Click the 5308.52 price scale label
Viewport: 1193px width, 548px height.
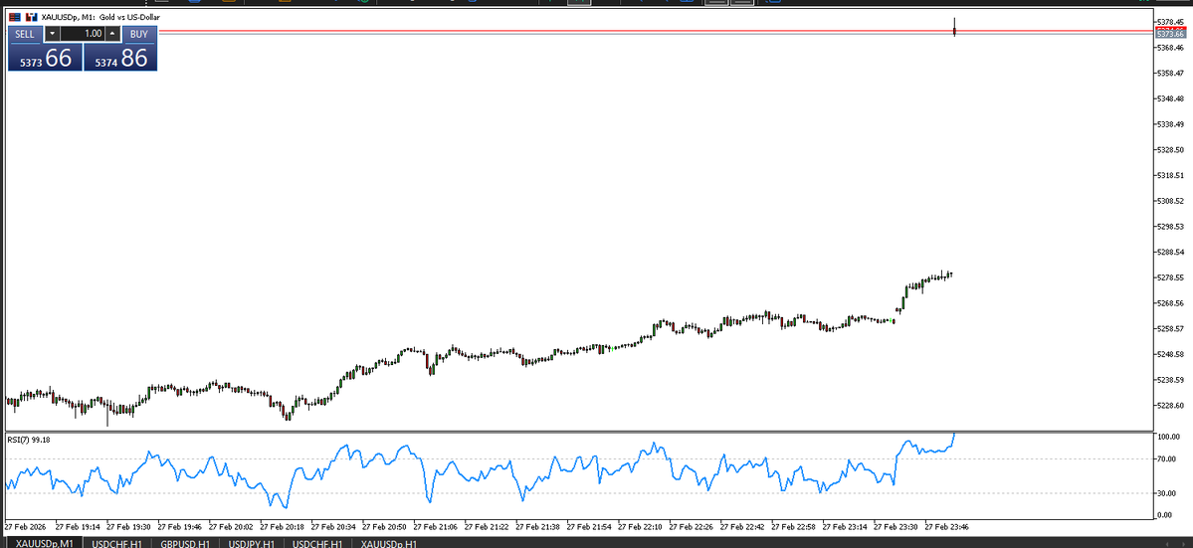click(1170, 201)
